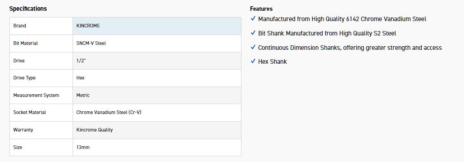Click the checkmark next to Bit Shank feature
Image resolution: width=464 pixels, height=162 pixels.
pyautogui.click(x=253, y=33)
